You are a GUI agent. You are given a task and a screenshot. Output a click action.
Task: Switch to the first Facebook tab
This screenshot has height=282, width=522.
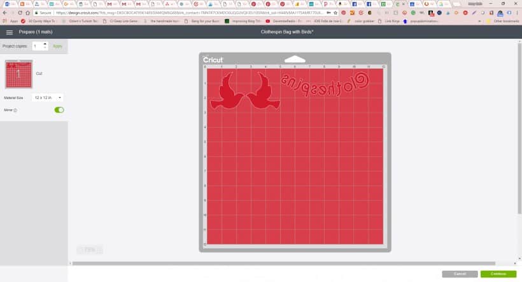click(356, 4)
